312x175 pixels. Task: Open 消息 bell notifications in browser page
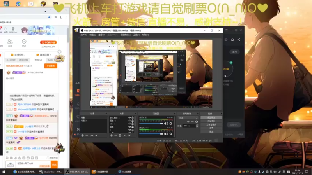coord(6,30)
